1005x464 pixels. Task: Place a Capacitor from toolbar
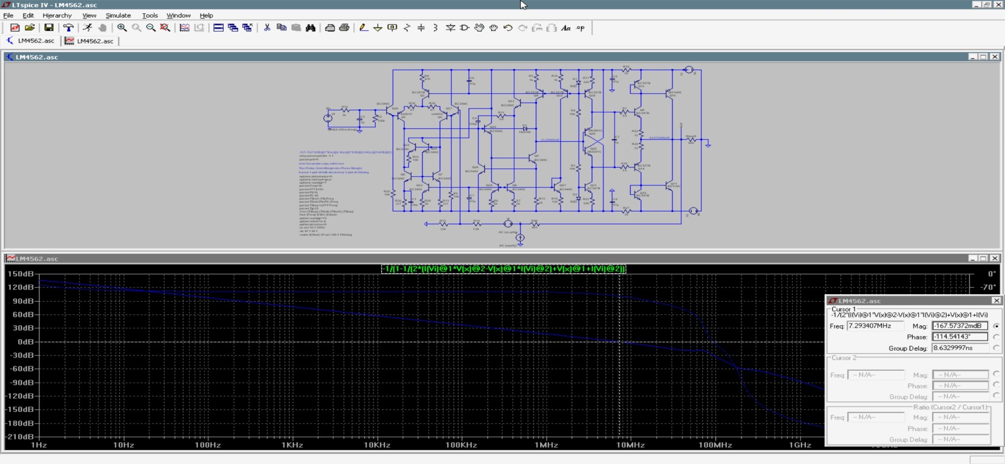[421, 28]
